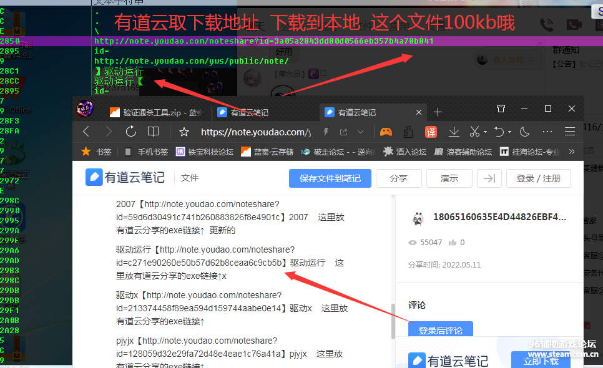The height and width of the screenshot is (368, 603).
Task: Click the reload page icon
Action: click(x=130, y=132)
